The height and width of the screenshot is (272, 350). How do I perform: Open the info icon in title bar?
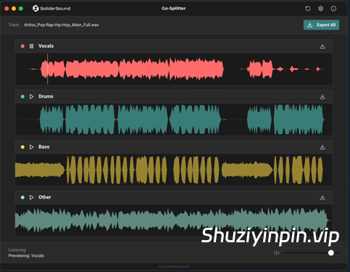click(333, 9)
